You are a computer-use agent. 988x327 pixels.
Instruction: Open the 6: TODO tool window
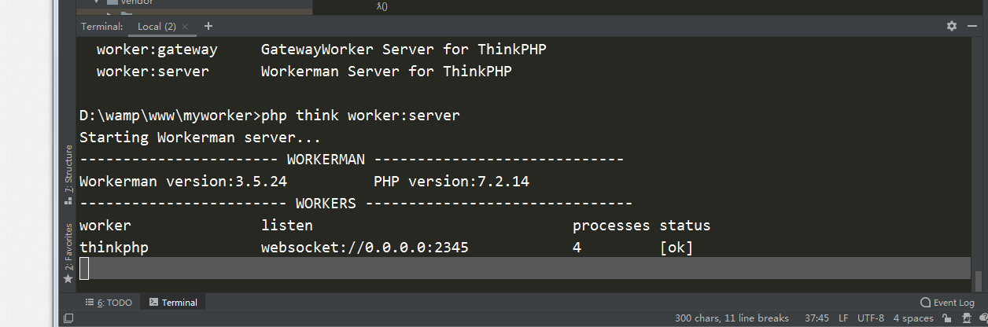[x=109, y=302]
